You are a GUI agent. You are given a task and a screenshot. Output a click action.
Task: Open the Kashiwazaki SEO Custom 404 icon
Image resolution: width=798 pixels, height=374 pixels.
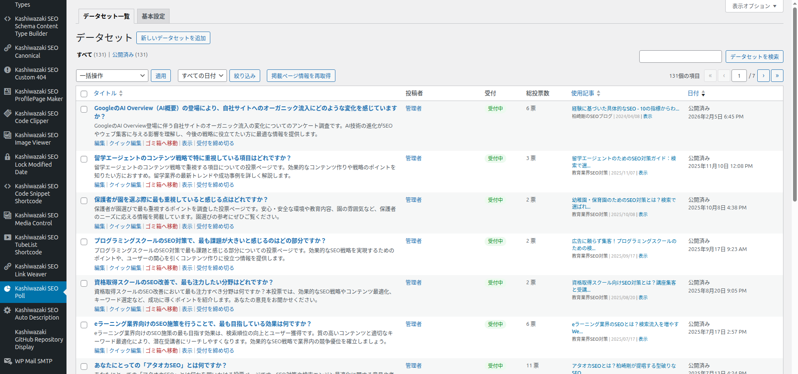click(x=7, y=70)
